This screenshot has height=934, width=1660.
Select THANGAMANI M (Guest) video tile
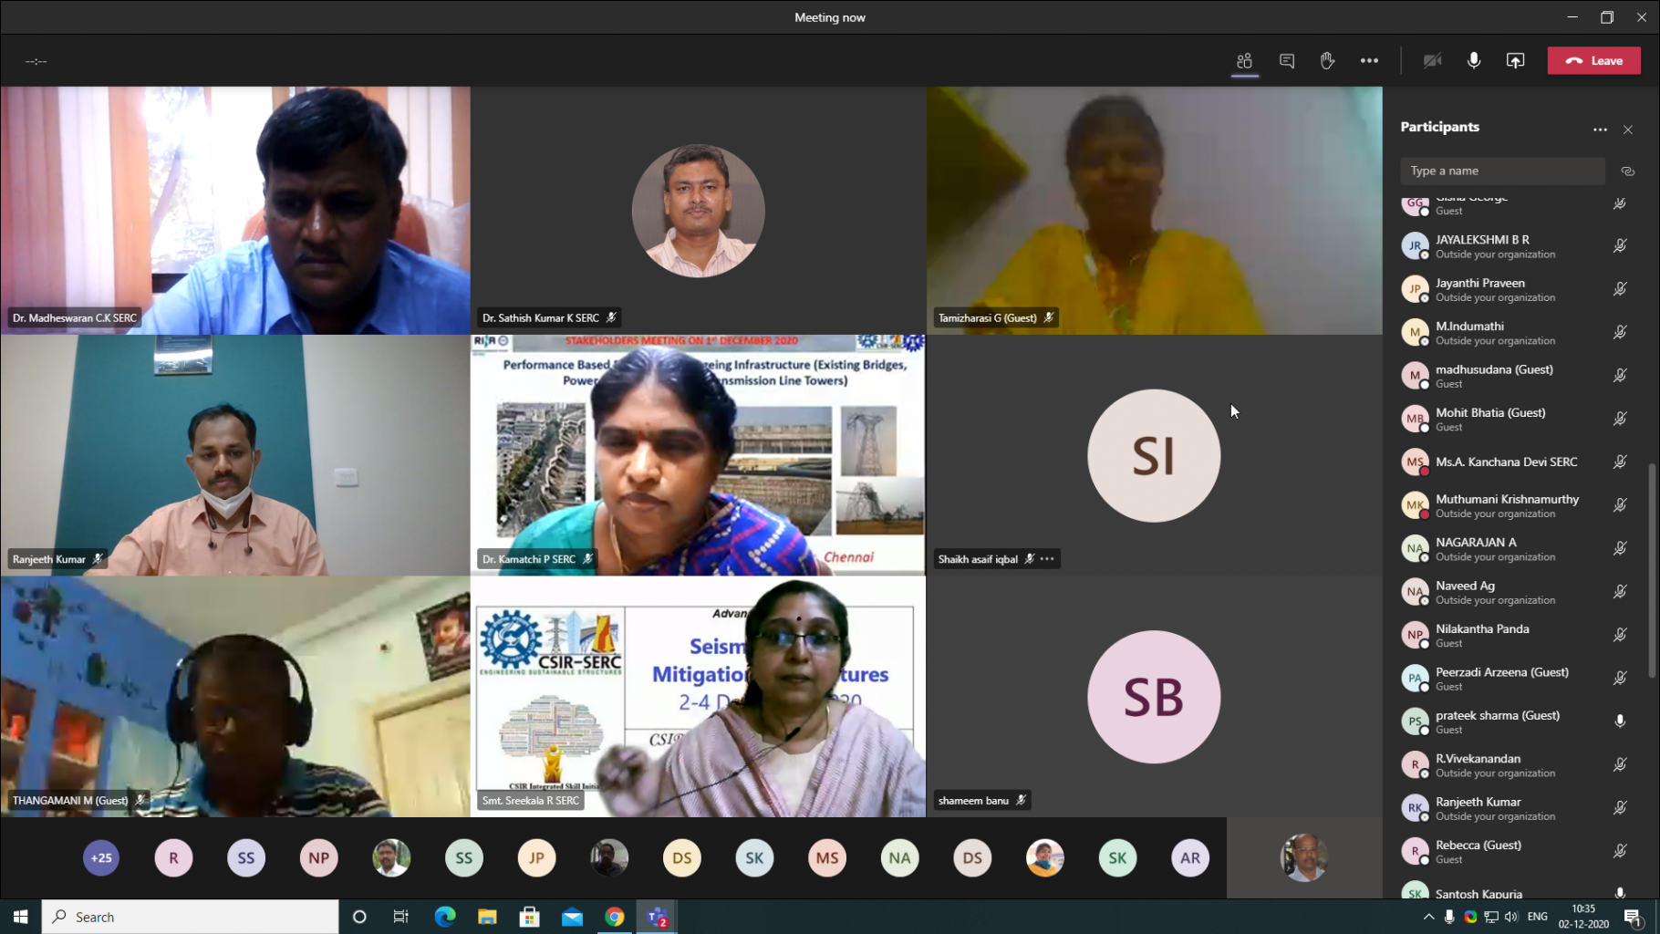[235, 696]
